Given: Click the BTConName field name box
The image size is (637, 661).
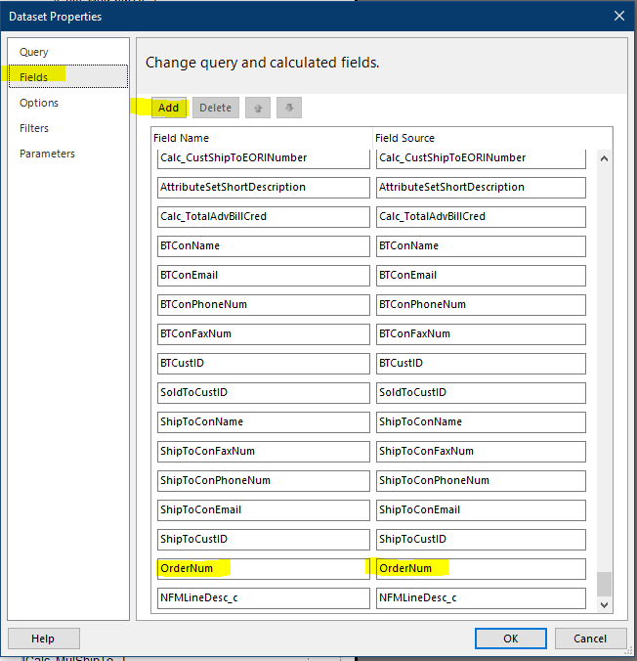Looking at the screenshot, I should point(264,246).
